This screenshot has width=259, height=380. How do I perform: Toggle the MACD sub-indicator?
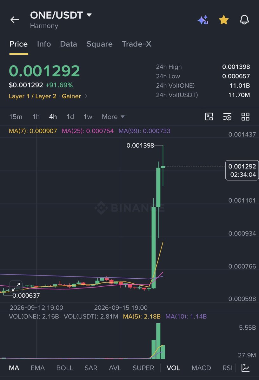(201, 368)
